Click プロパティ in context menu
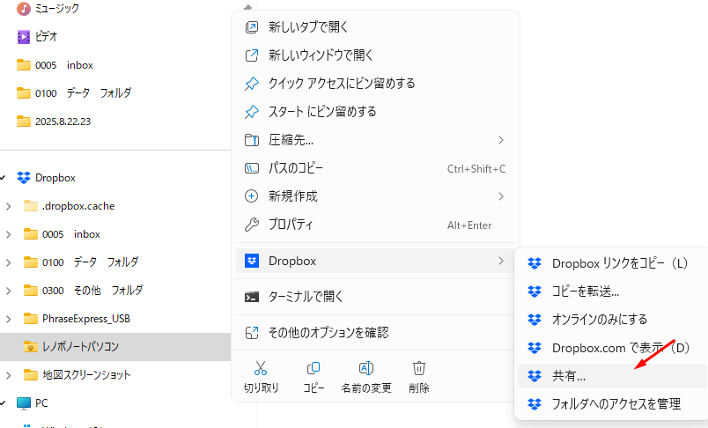 (290, 225)
